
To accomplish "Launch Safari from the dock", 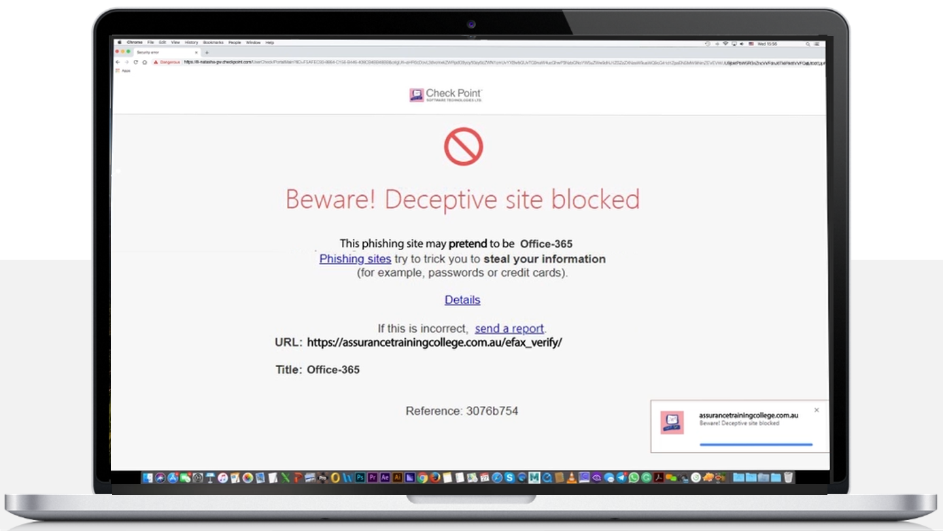I will click(x=497, y=478).
